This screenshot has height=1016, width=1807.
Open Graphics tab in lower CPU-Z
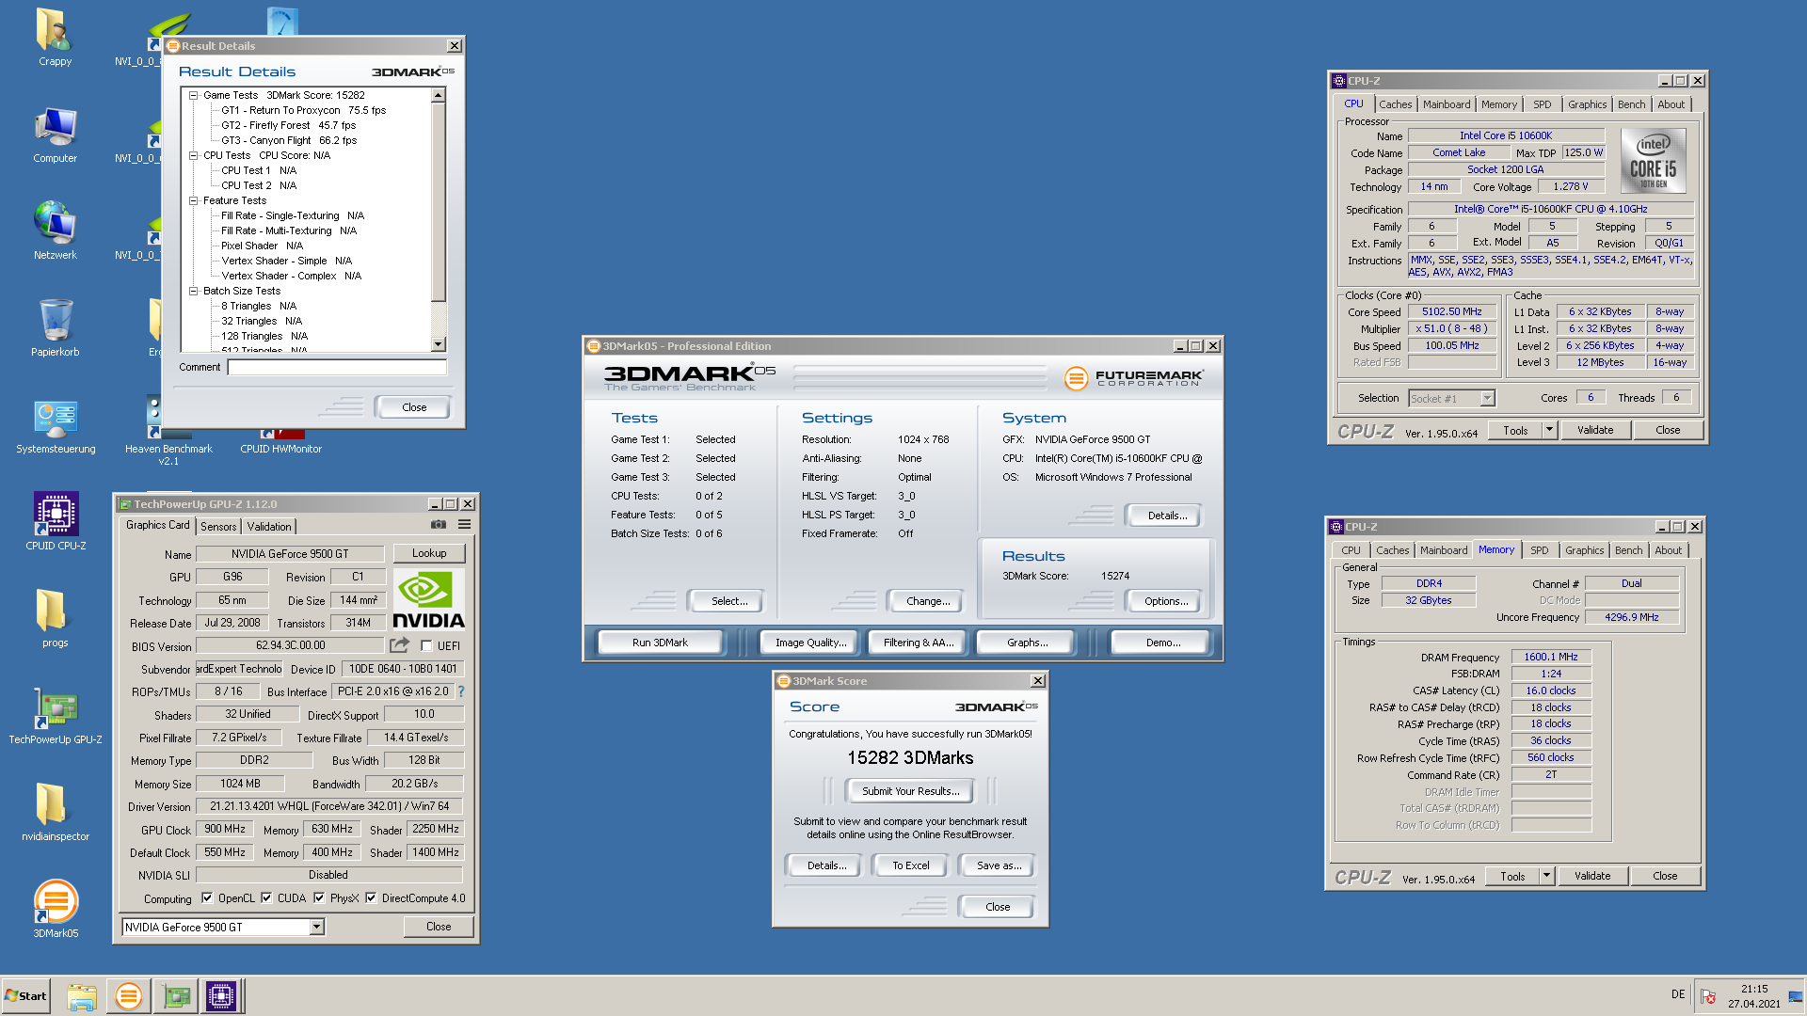(1584, 550)
